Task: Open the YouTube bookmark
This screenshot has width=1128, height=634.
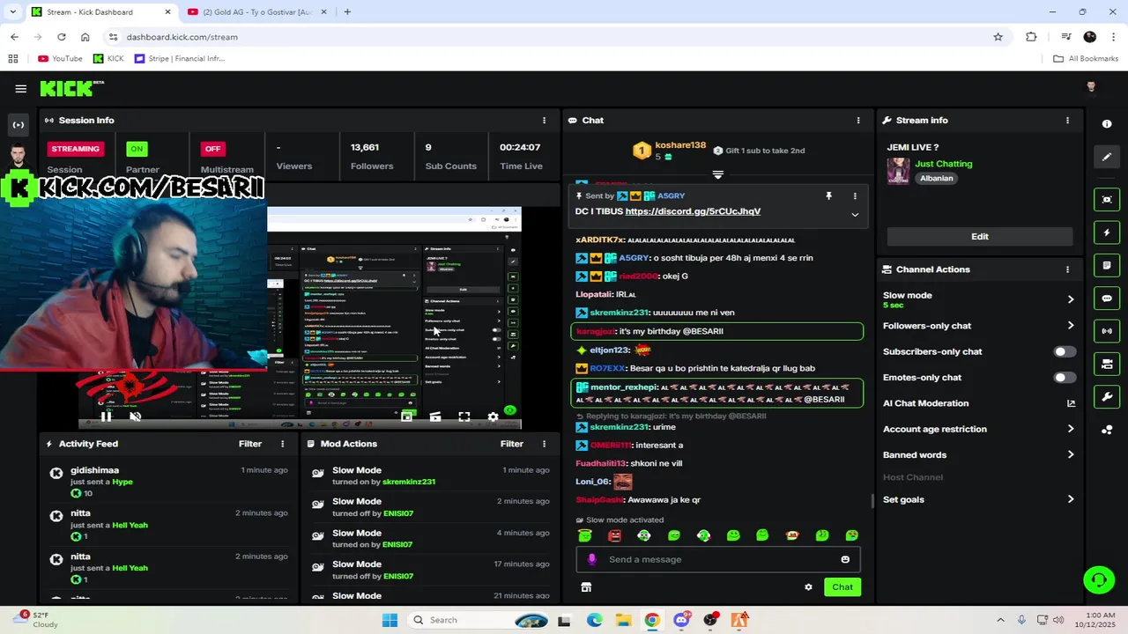Action: click(x=61, y=59)
